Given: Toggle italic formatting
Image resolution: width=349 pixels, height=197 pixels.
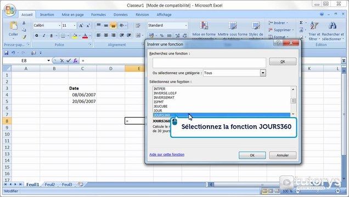Looking at the screenshot, I should 44,36.
